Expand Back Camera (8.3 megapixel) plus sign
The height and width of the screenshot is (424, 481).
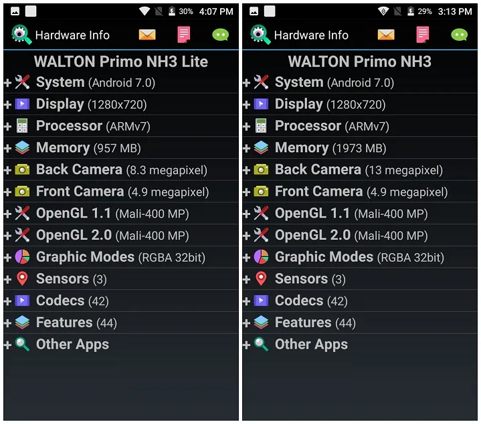pos(7,170)
